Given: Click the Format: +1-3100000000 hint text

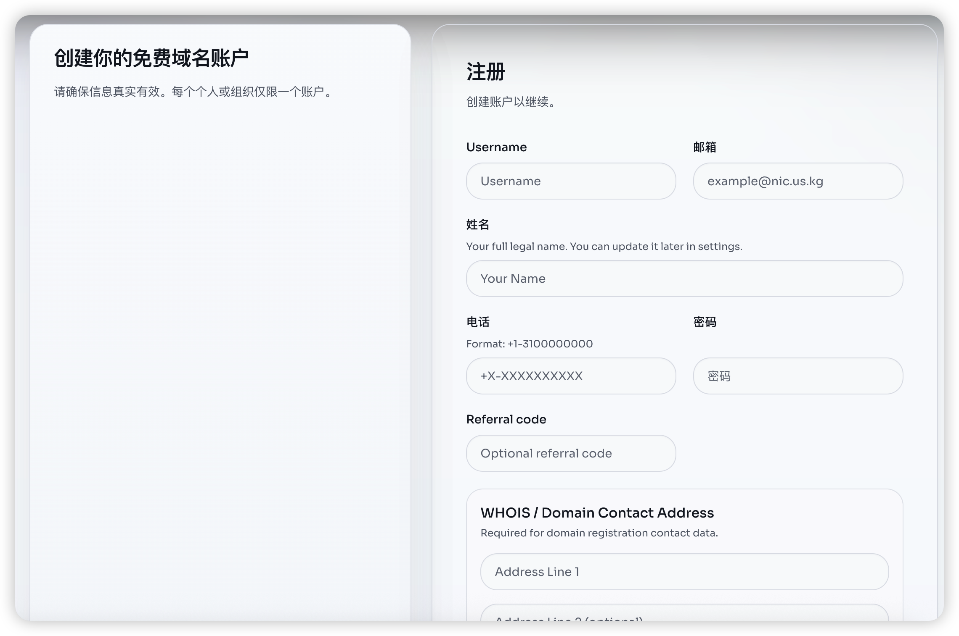Looking at the screenshot, I should coord(529,344).
